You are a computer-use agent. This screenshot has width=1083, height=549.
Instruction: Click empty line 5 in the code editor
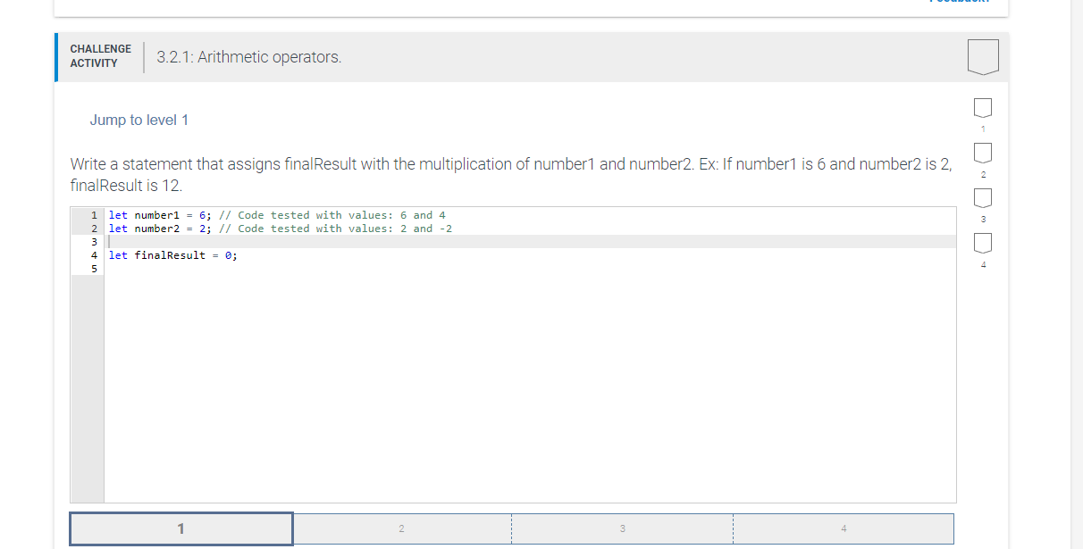pyautogui.click(x=179, y=268)
